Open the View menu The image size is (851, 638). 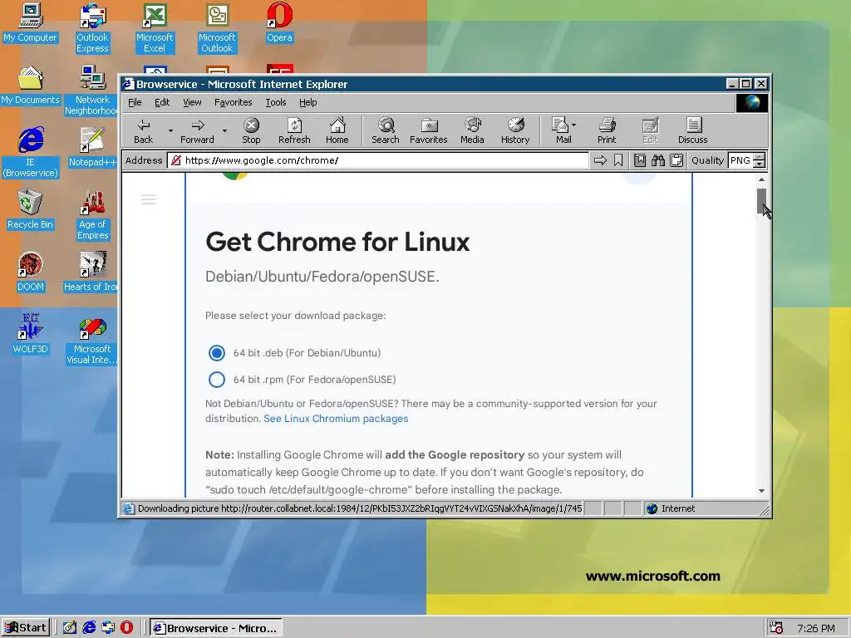tap(192, 102)
